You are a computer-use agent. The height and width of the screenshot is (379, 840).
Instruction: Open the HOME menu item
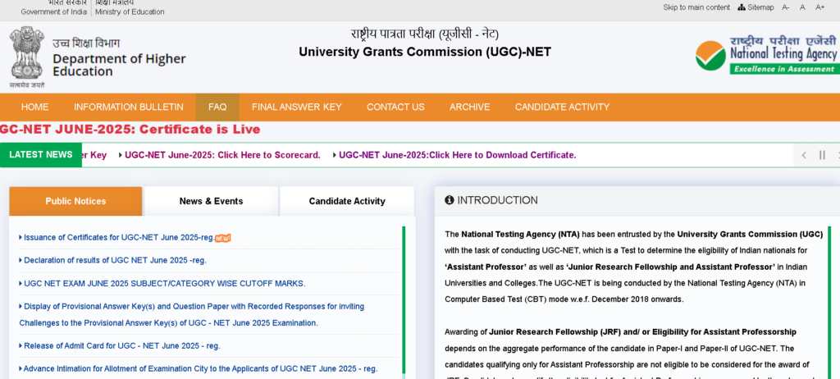pos(34,107)
